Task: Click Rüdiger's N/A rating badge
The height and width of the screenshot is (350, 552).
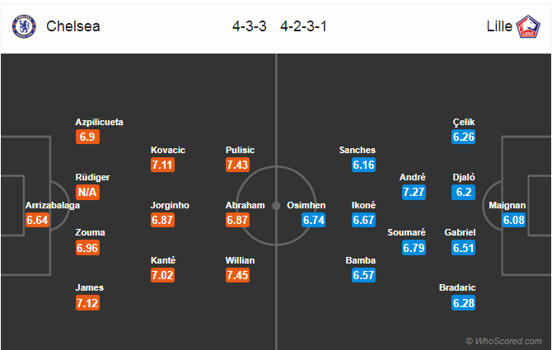Action: [x=87, y=192]
